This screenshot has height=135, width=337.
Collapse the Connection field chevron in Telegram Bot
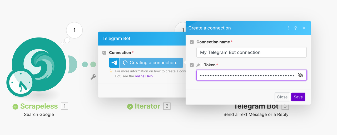click(x=105, y=53)
